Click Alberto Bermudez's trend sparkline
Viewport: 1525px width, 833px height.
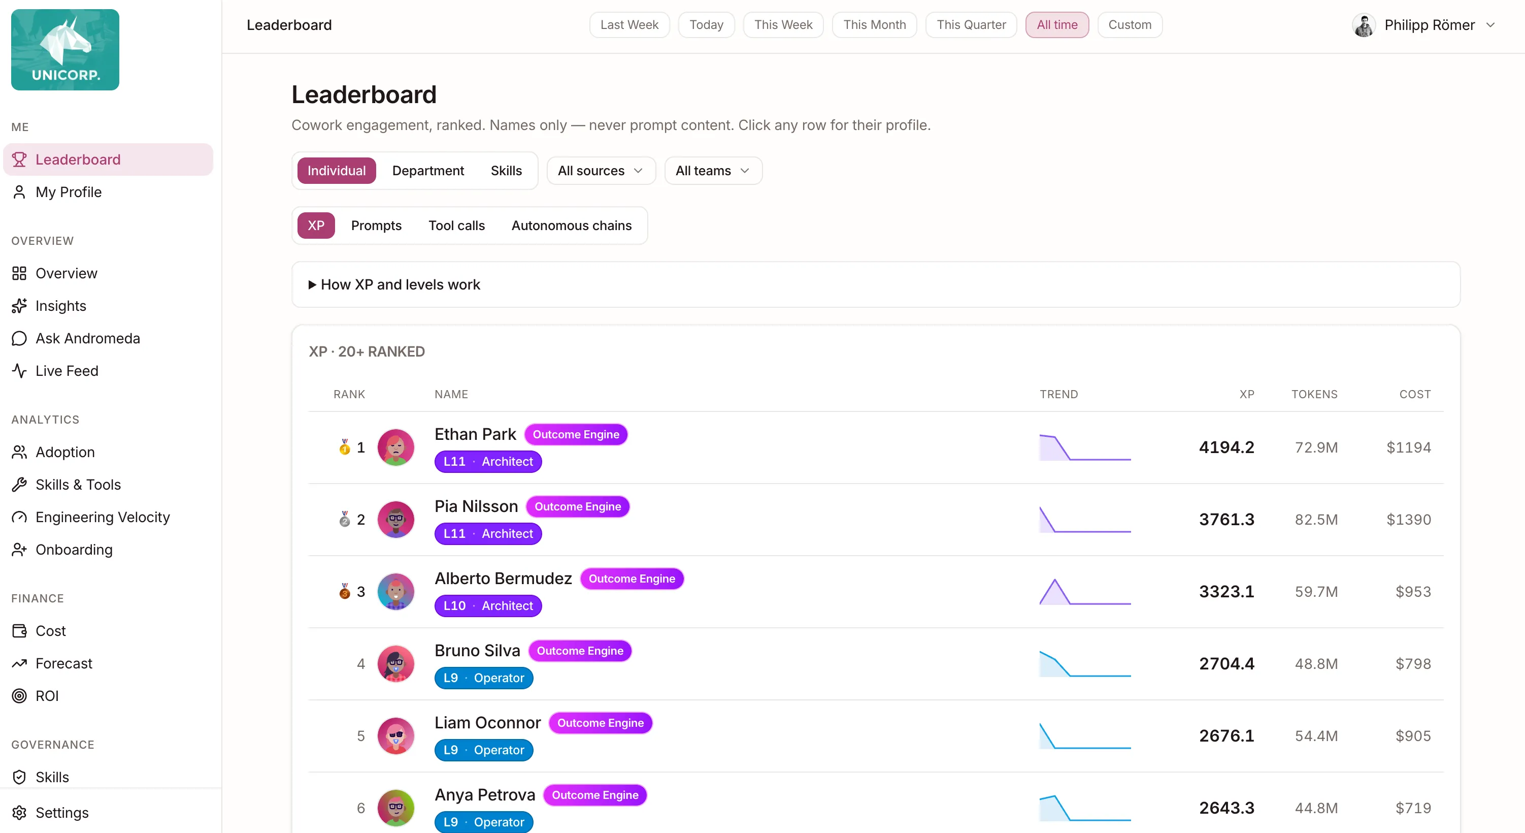click(x=1085, y=591)
